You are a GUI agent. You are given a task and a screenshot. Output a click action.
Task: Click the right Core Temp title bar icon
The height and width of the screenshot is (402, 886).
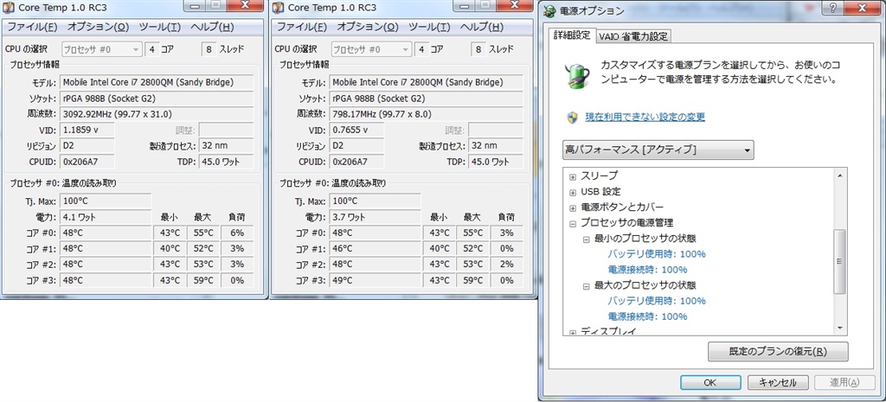pos(279,9)
